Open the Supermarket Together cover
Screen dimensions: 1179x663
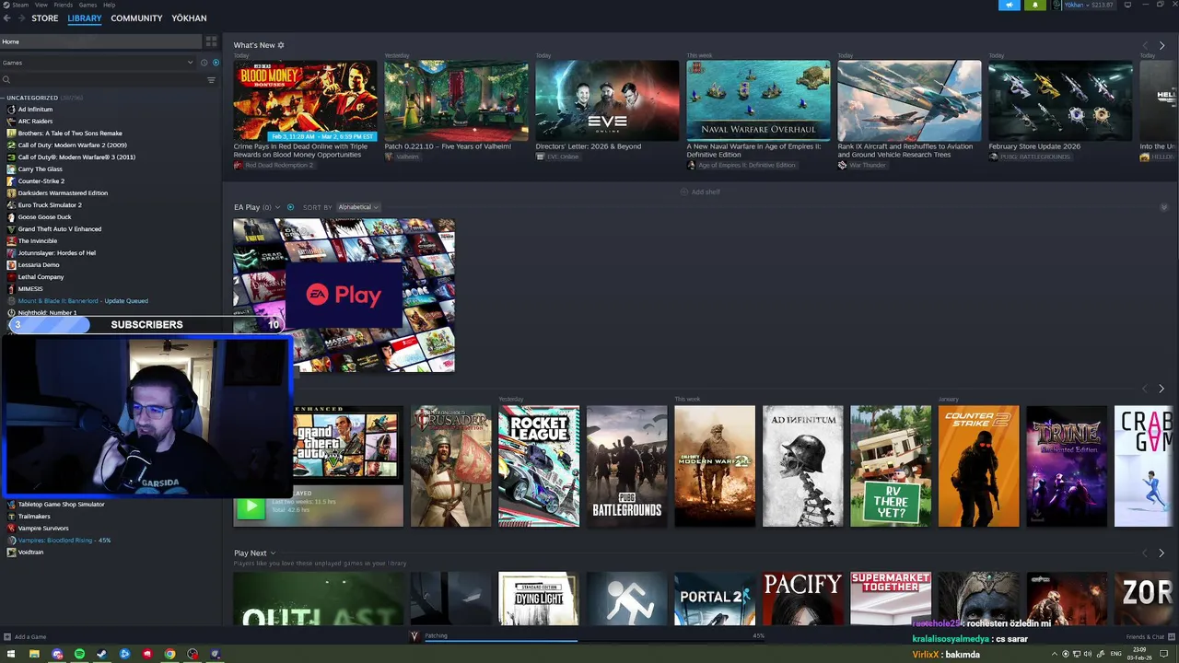pos(891,599)
